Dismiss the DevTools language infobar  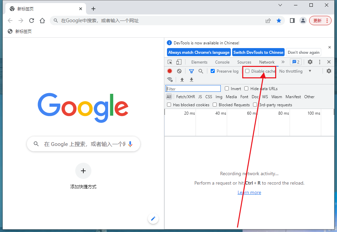330,47
